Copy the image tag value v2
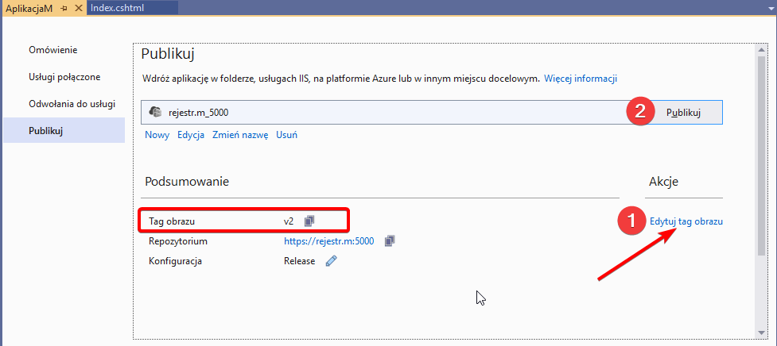Image resolution: width=777 pixels, height=346 pixels. point(309,221)
